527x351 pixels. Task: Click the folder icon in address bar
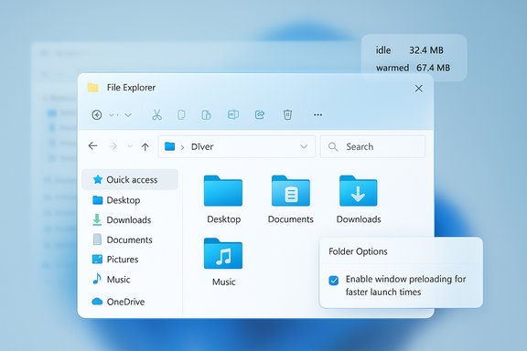(170, 146)
